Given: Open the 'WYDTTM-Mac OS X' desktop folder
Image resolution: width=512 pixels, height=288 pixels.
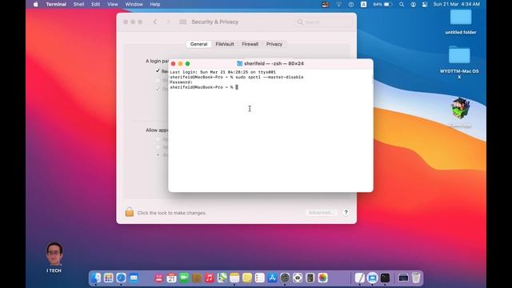Looking at the screenshot, I should pos(459,62).
